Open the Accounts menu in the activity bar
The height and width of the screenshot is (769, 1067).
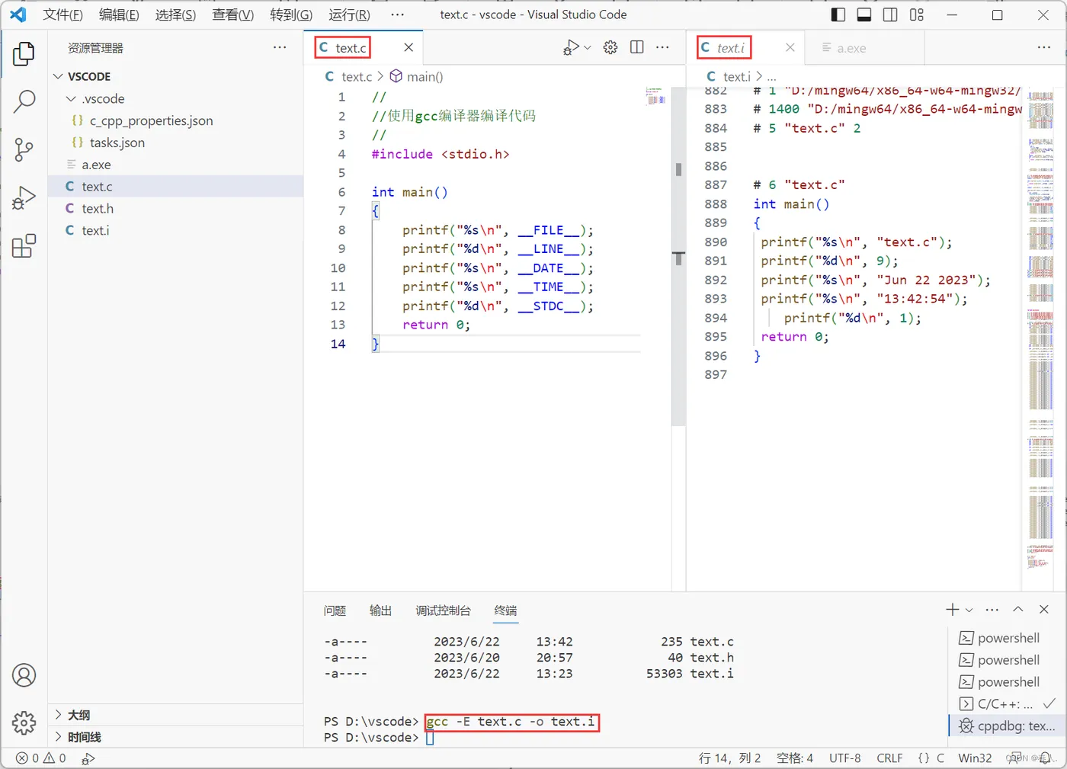pyautogui.click(x=24, y=675)
